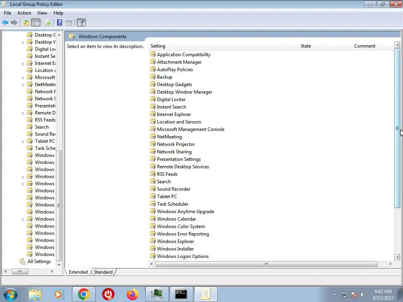
Task: Select Windows Installer in settings list
Action: tap(175, 249)
